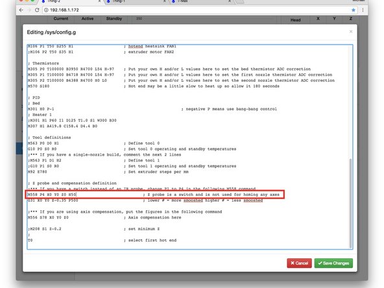This screenshot has width=384, height=288.
Task: Click the '; Heater 1' comment line
Action: (x=40, y=115)
